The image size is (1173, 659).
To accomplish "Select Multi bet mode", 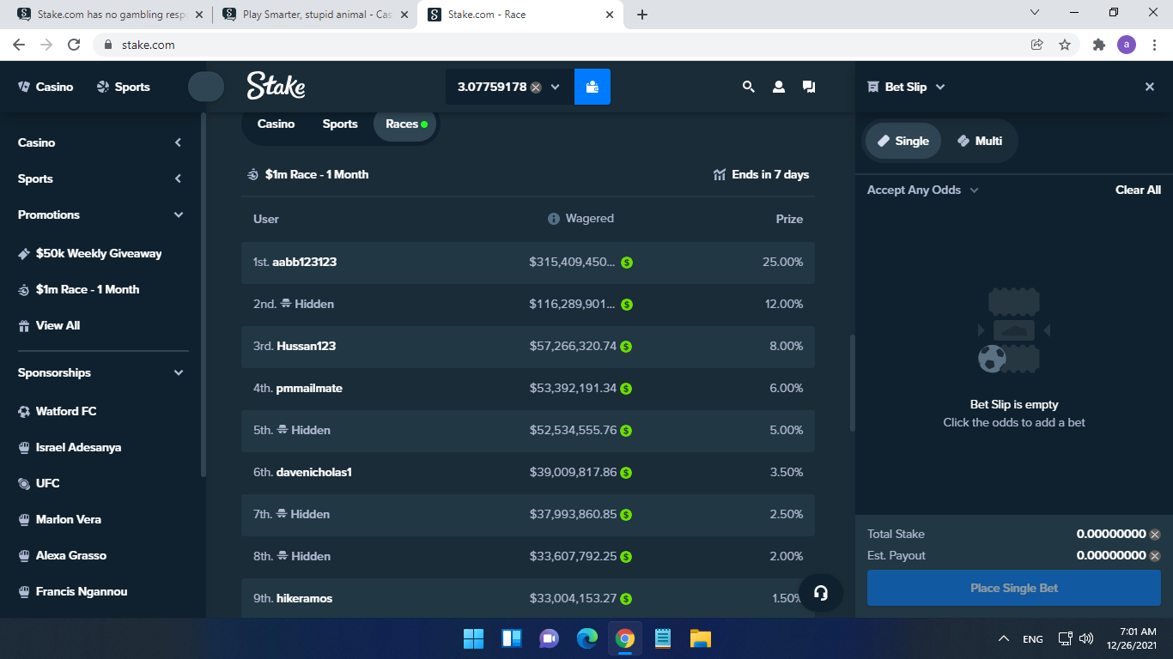I will pos(980,141).
